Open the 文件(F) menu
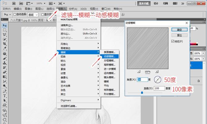Viewport: 207px width, 124px height. [x=6, y=9]
